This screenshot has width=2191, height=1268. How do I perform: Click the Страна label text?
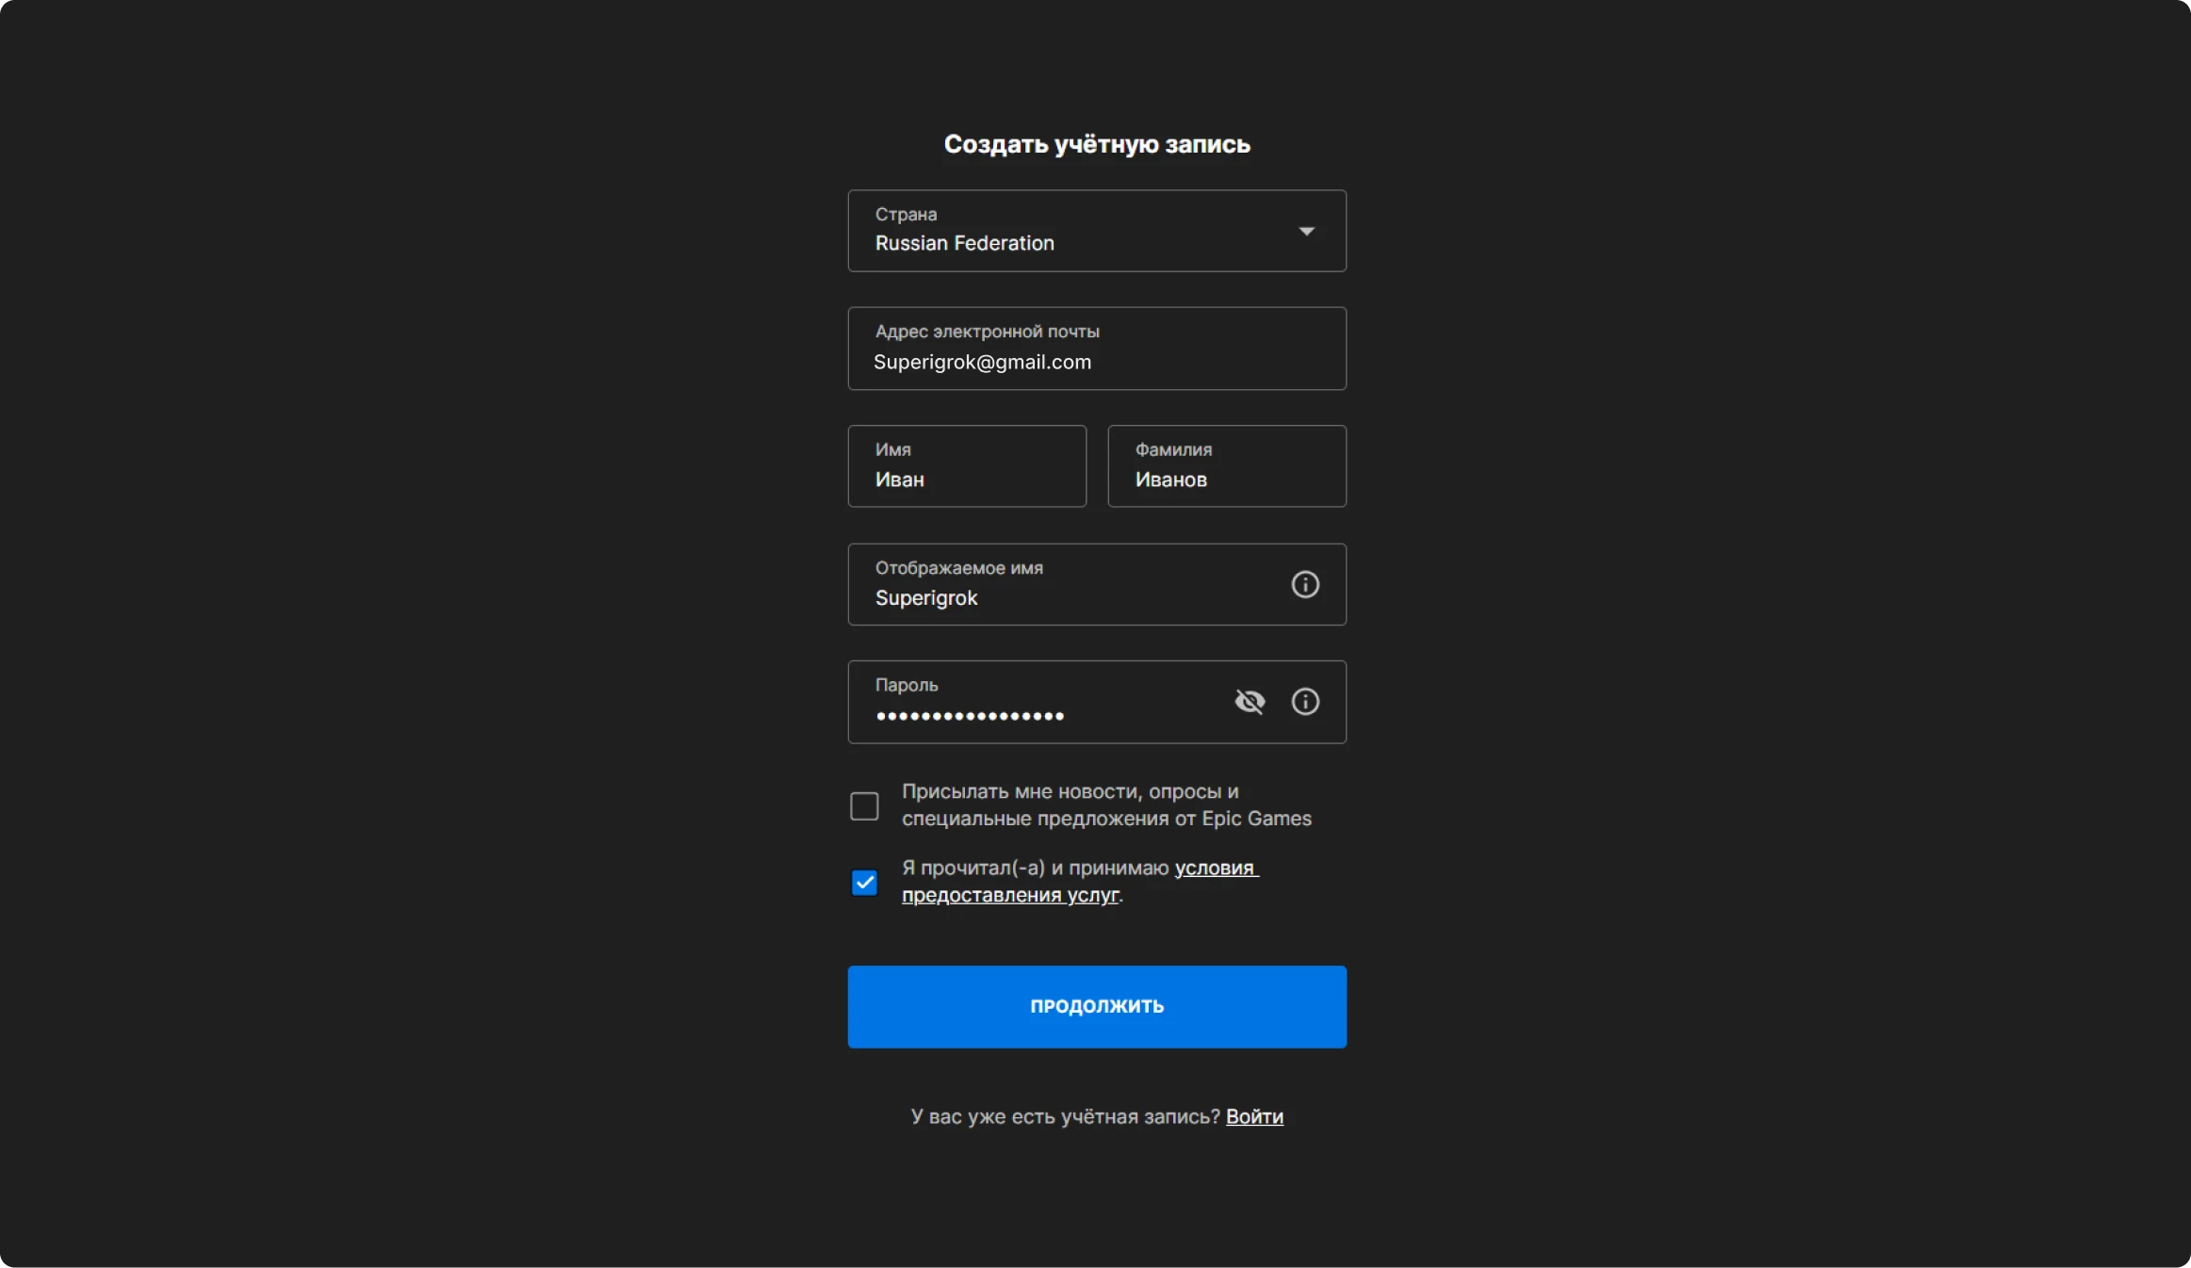pyautogui.click(x=906, y=215)
